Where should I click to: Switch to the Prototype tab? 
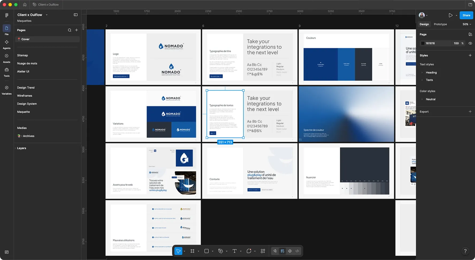pyautogui.click(x=440, y=24)
